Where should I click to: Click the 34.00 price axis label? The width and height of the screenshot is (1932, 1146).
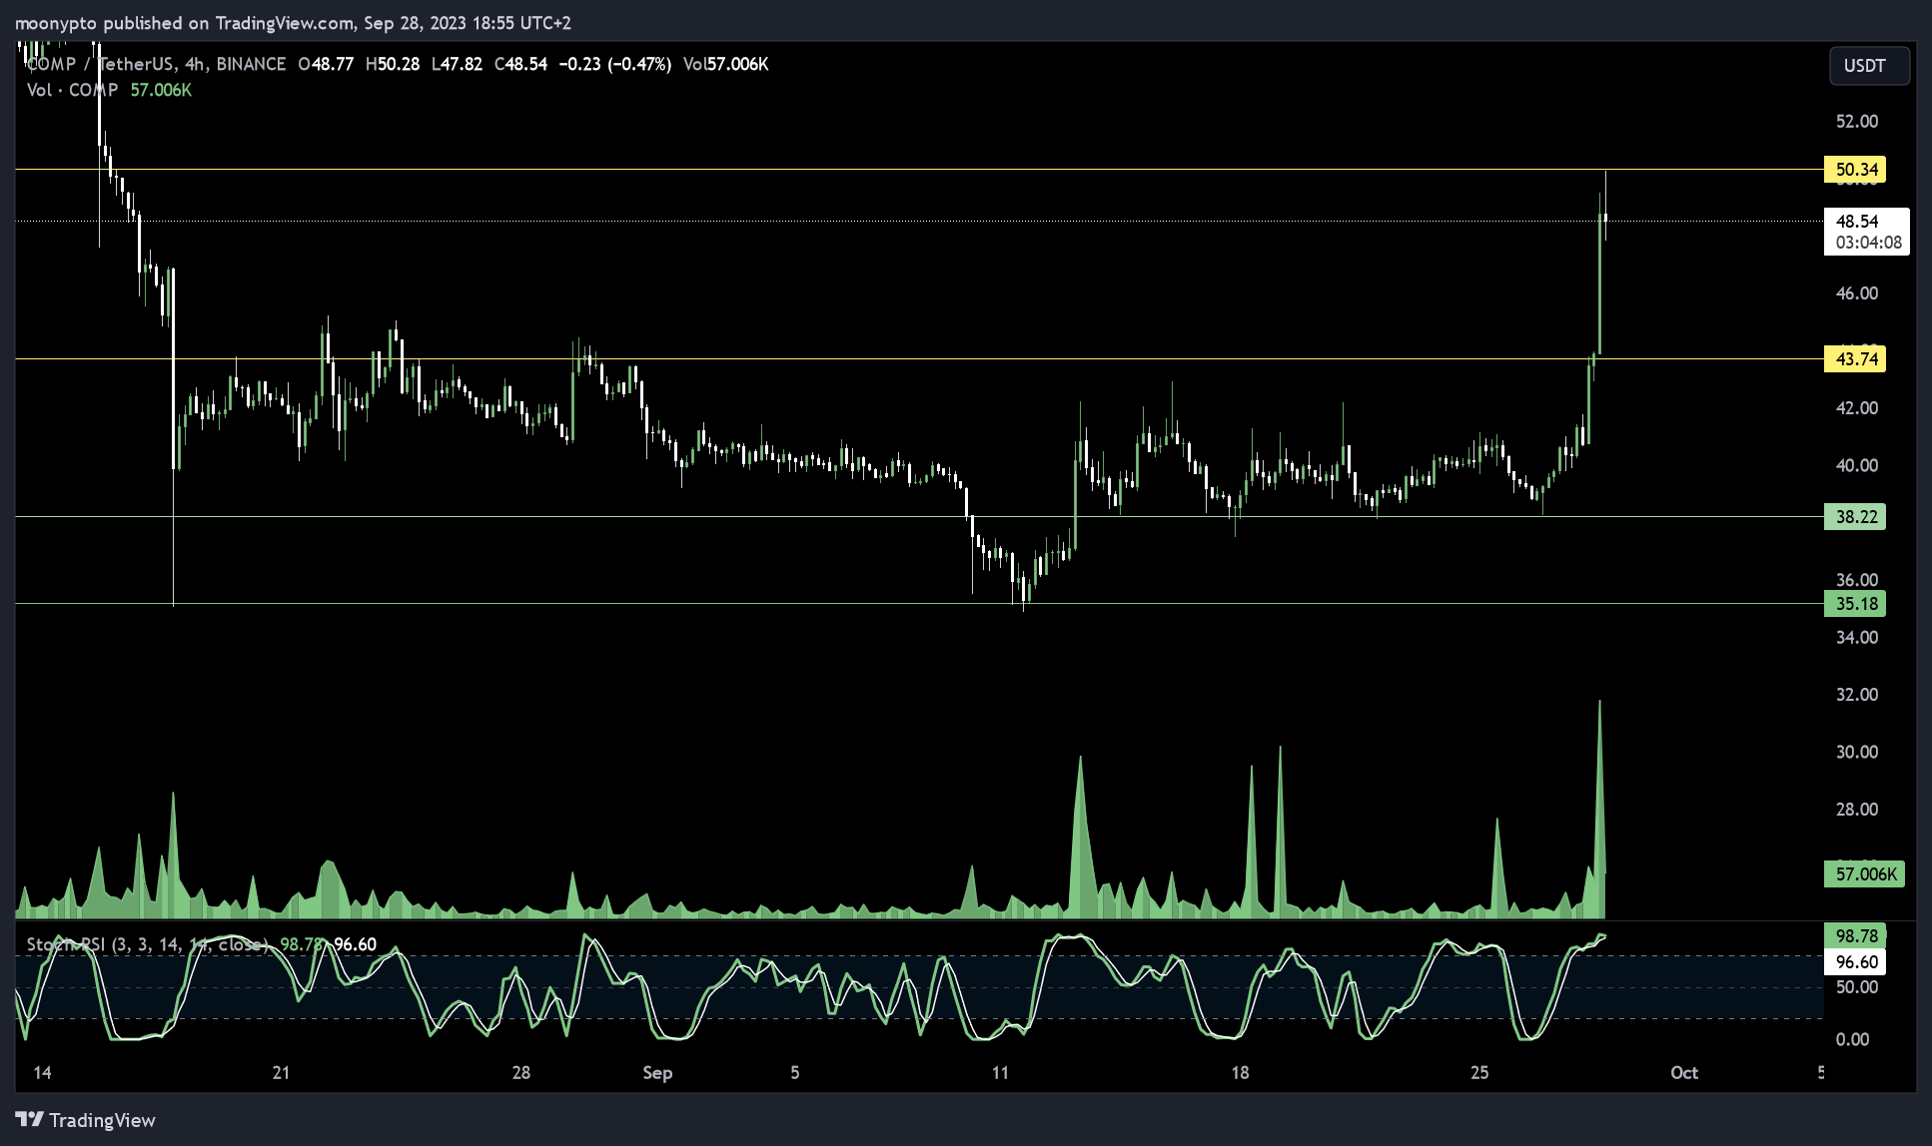(x=1857, y=638)
